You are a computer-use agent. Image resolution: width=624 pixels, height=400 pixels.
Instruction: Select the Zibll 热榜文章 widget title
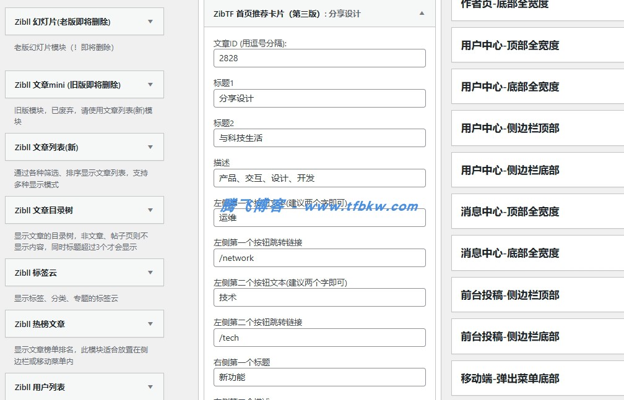pos(40,324)
